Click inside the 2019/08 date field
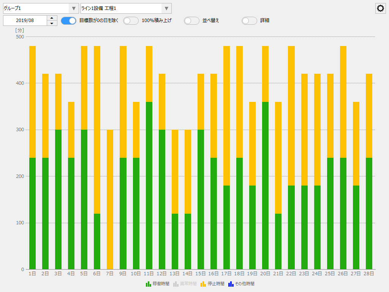The width and height of the screenshot is (389, 292). [25, 21]
